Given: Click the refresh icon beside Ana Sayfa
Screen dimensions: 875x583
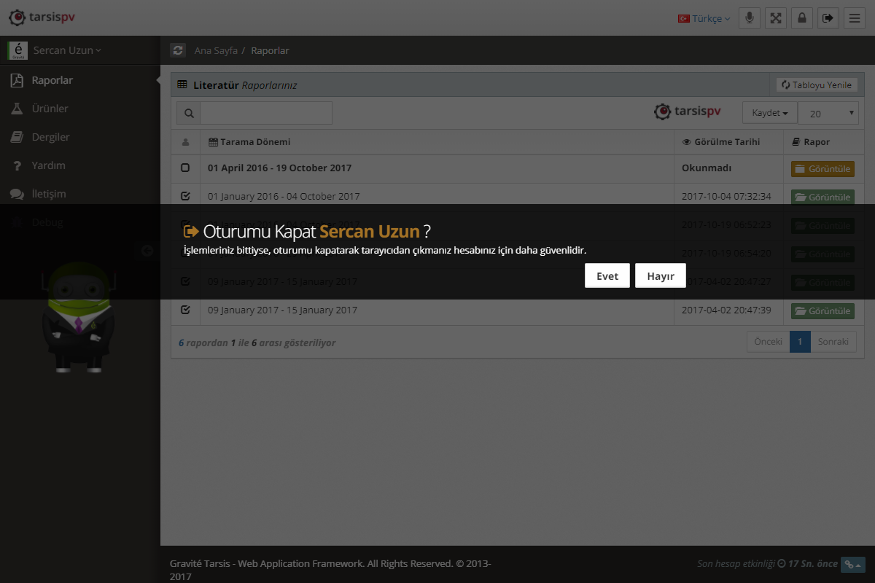Looking at the screenshot, I should coord(178,50).
